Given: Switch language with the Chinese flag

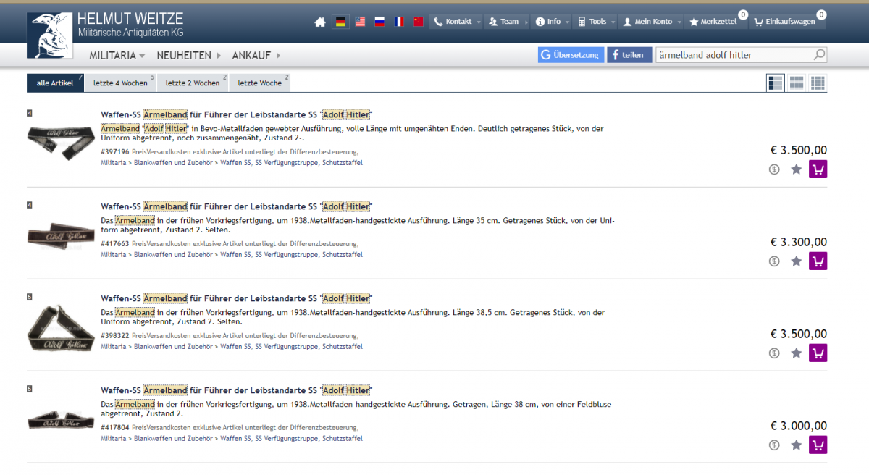Looking at the screenshot, I should [x=419, y=22].
